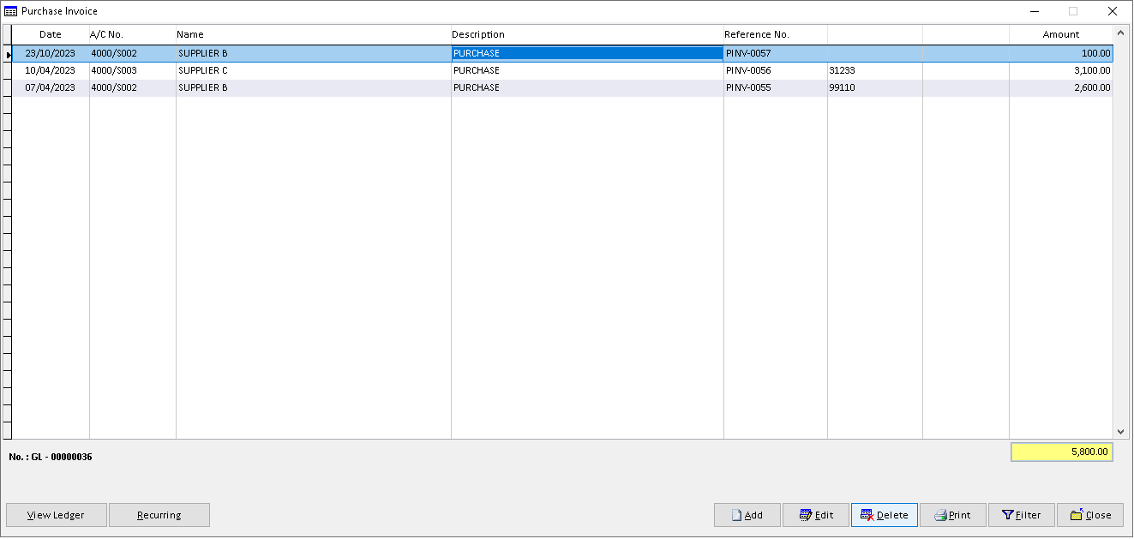
Task: Click the SUPPLIER C name cell
Action: pos(314,70)
